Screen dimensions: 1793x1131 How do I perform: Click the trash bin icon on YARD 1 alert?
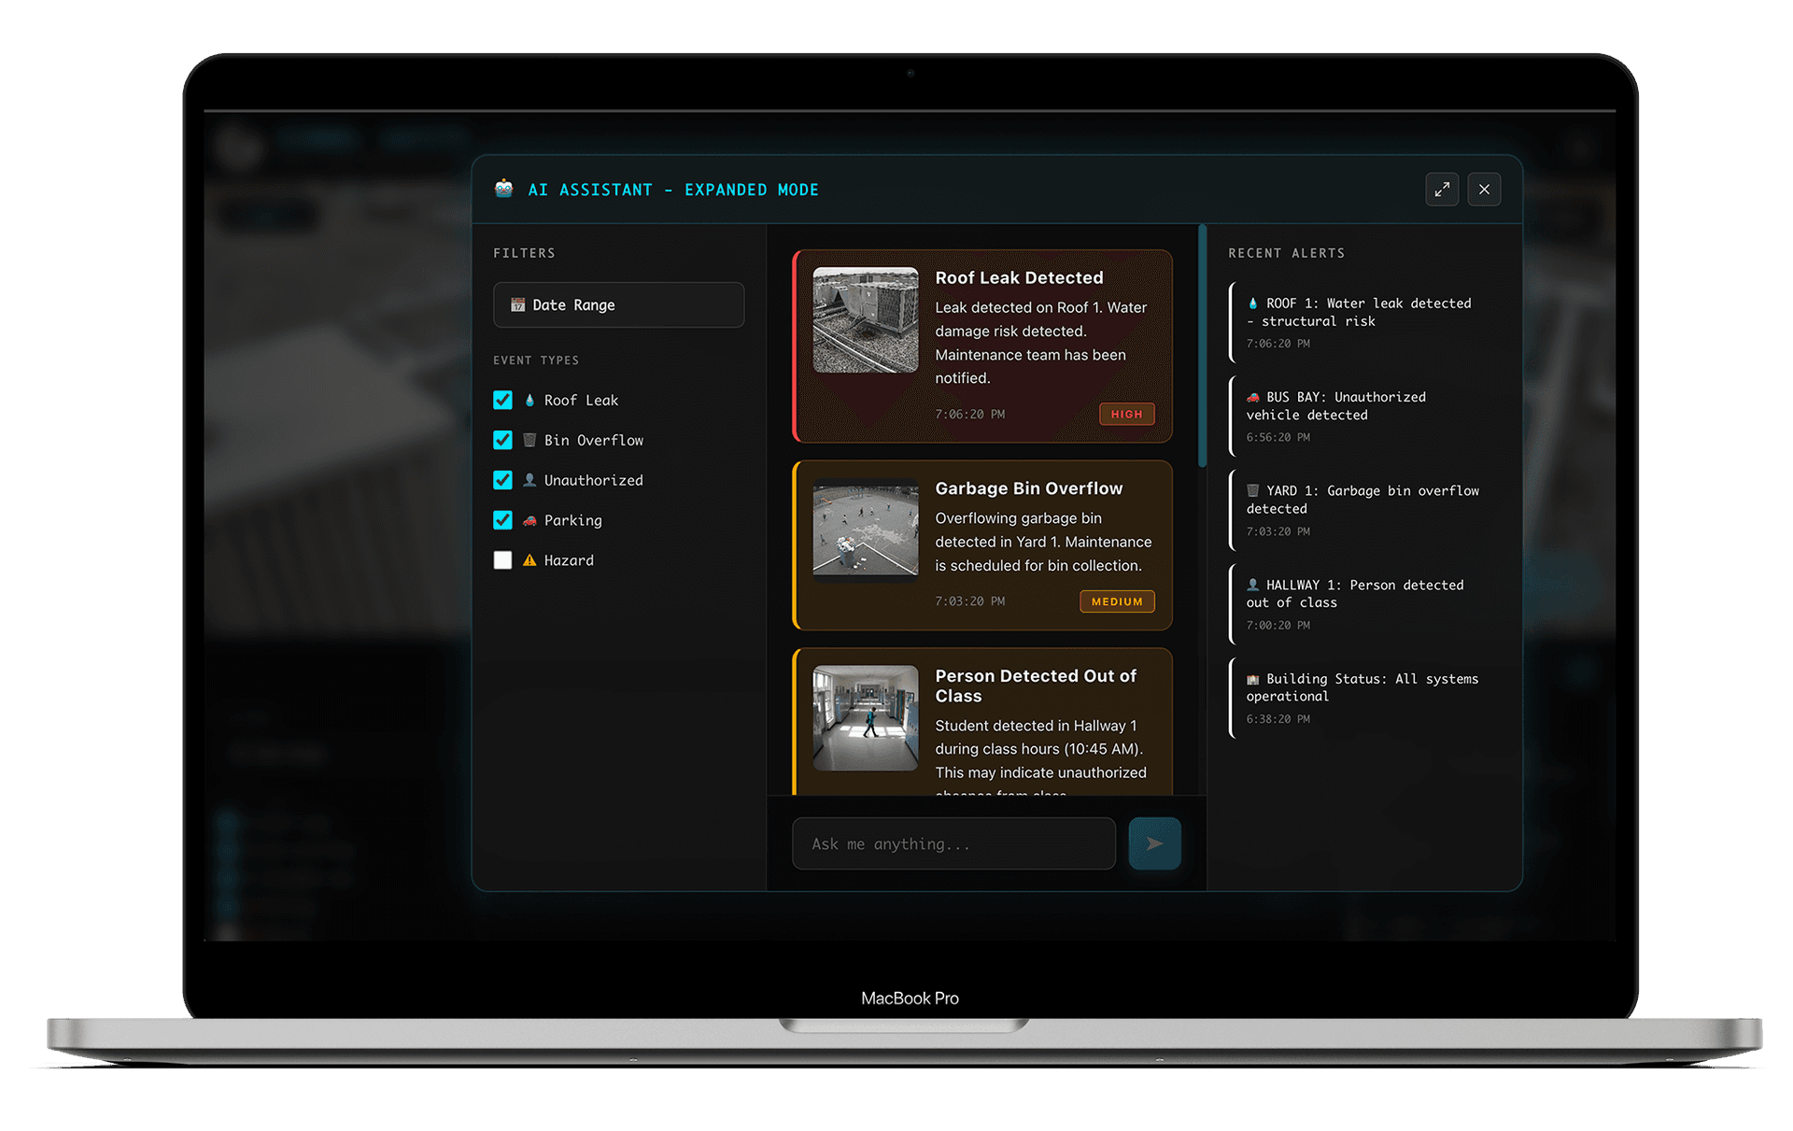(x=1252, y=490)
